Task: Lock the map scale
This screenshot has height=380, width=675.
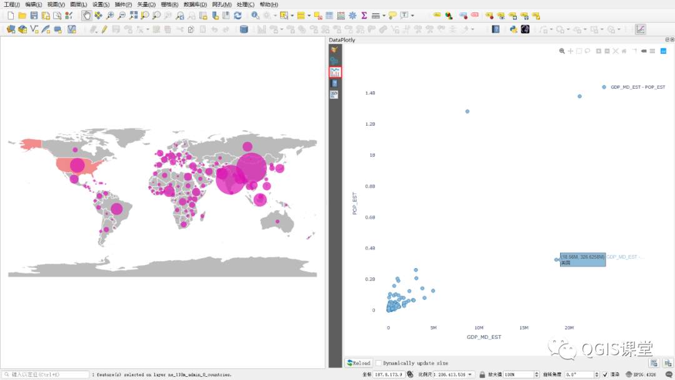Action: 482,374
